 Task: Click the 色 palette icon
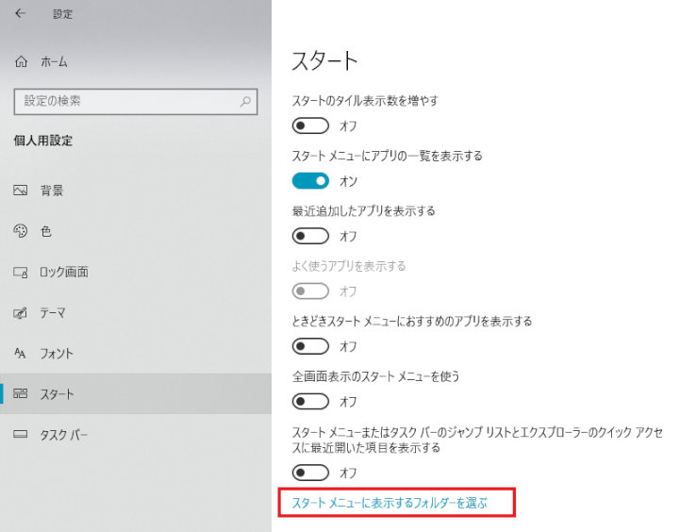(21, 231)
